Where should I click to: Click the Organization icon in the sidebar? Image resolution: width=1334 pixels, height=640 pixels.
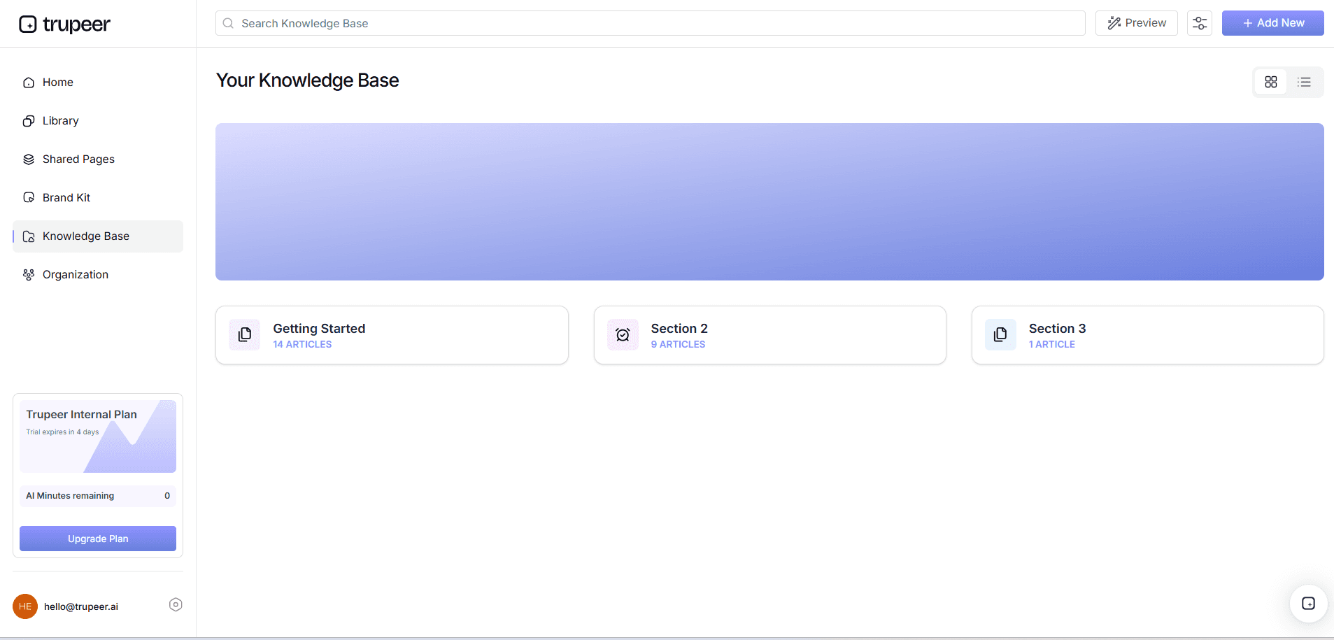click(28, 274)
